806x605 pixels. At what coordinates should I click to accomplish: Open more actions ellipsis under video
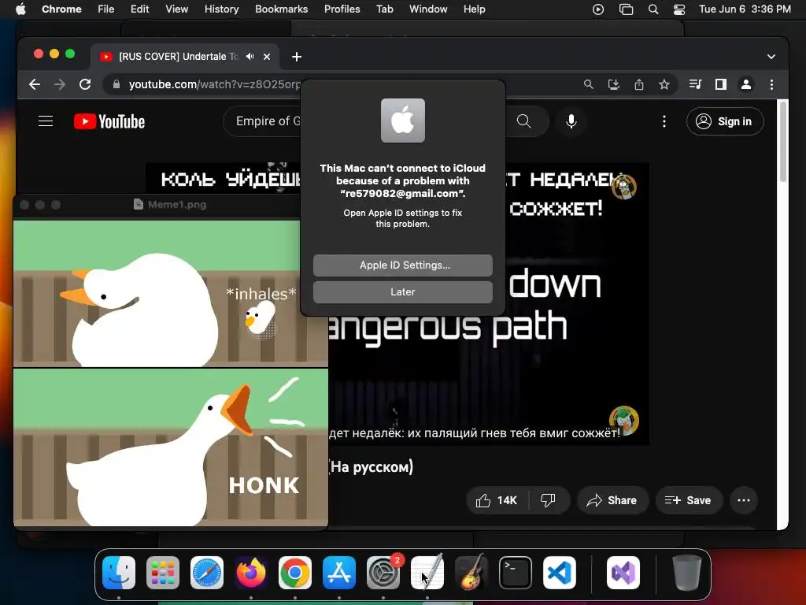click(x=743, y=500)
